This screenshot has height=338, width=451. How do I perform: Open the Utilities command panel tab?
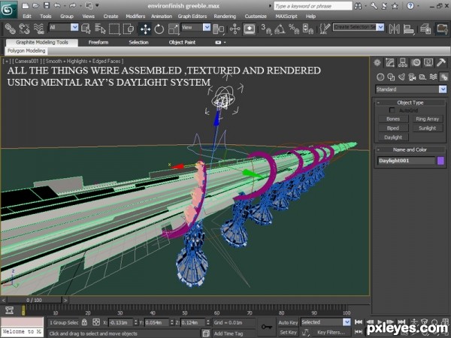441,62
